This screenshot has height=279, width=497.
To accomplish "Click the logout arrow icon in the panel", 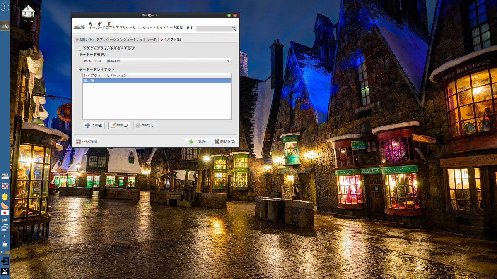I will click(5, 261).
